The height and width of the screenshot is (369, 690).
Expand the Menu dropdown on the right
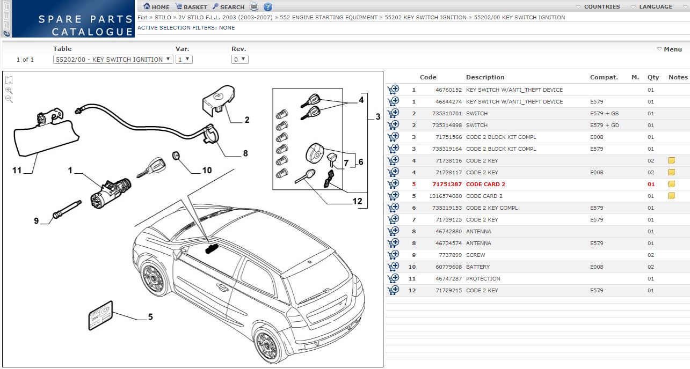tap(670, 49)
